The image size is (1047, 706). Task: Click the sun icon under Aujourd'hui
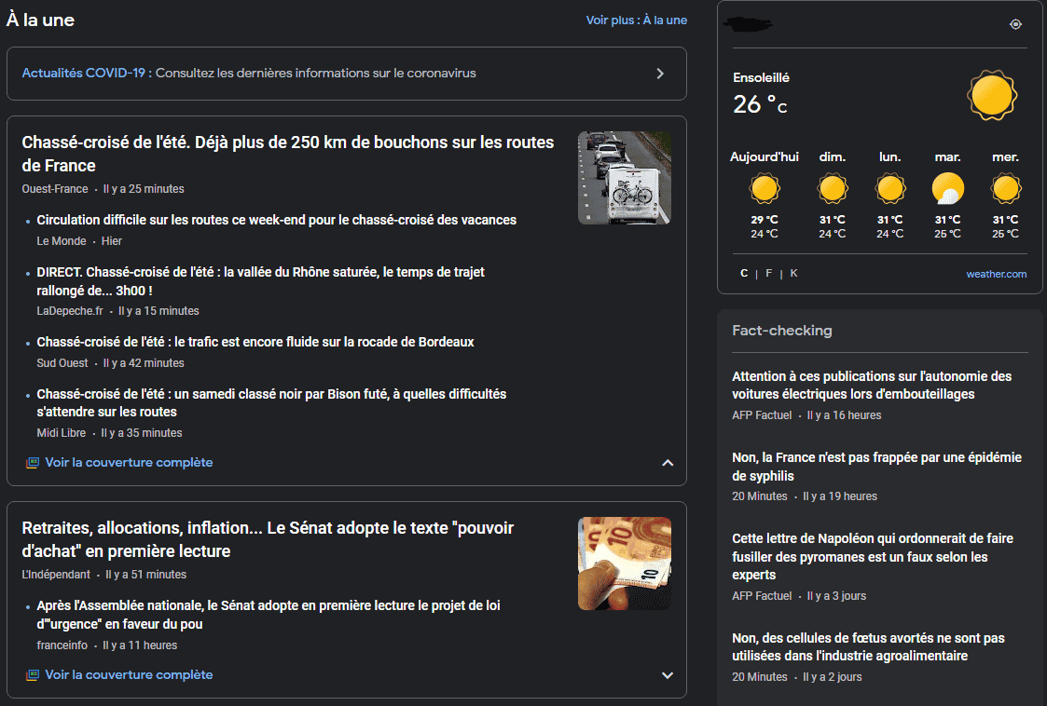(764, 189)
